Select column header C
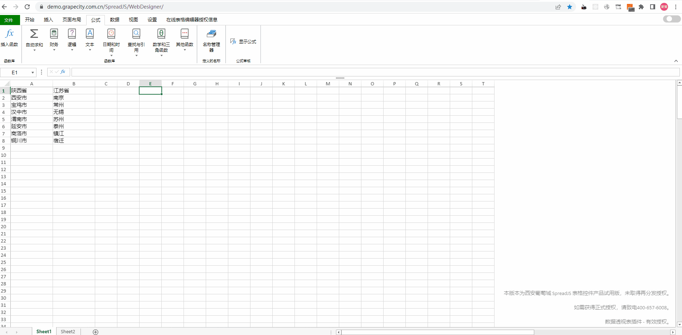Image resolution: width=682 pixels, height=335 pixels. [x=106, y=84]
